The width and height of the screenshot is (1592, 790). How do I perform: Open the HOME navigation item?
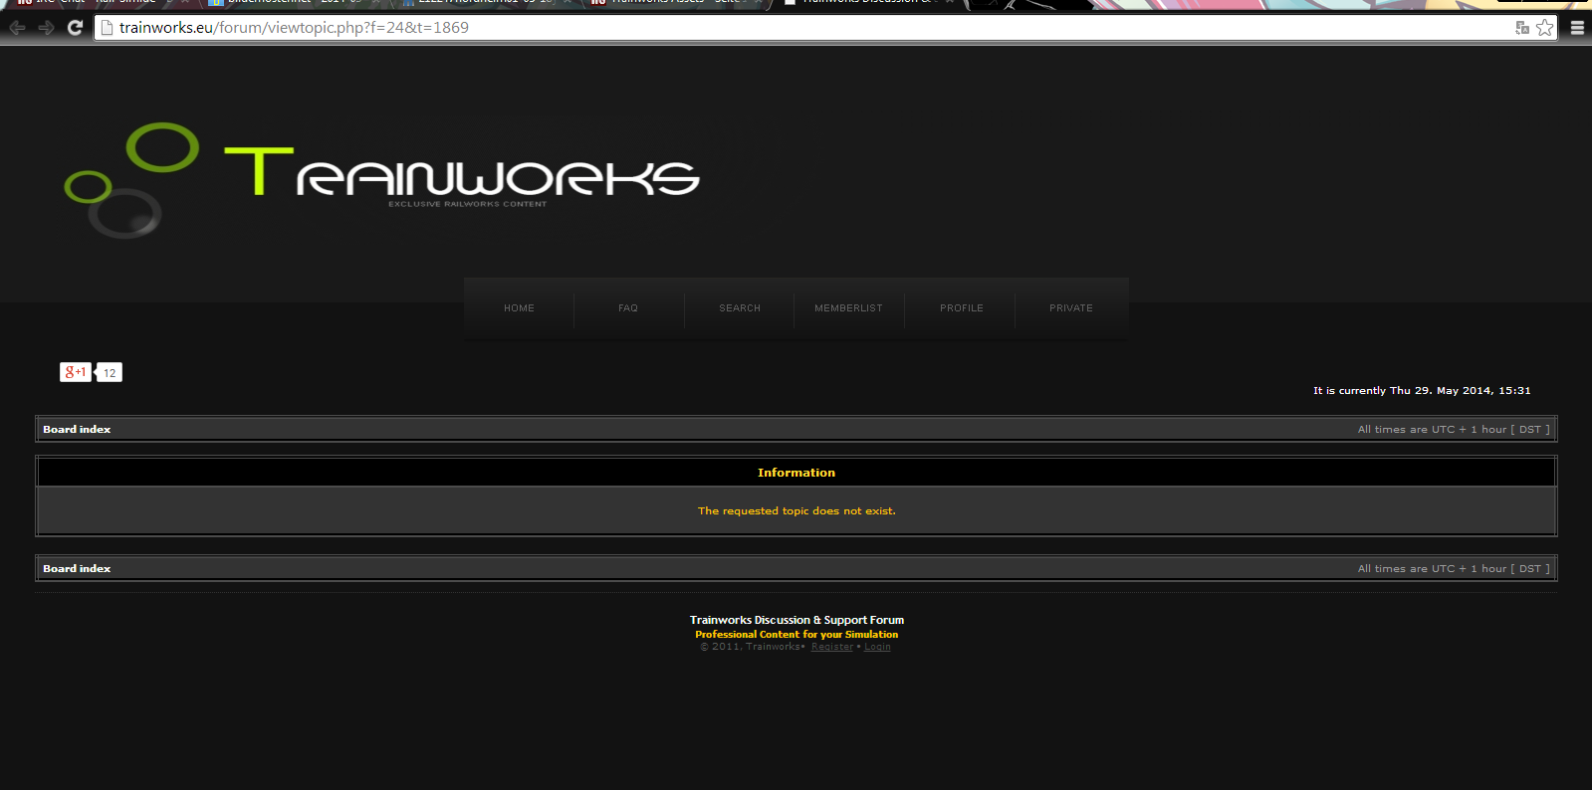coord(519,308)
